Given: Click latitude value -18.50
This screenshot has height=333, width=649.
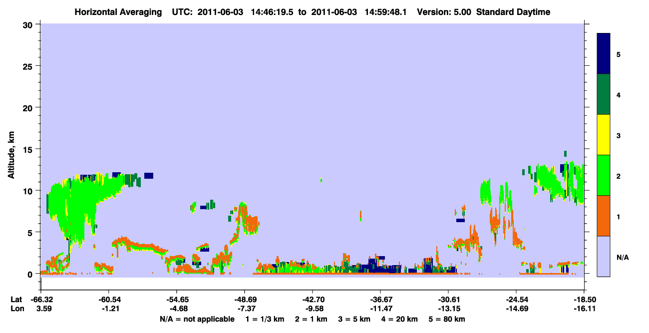Looking at the screenshot, I should tap(584, 300).
